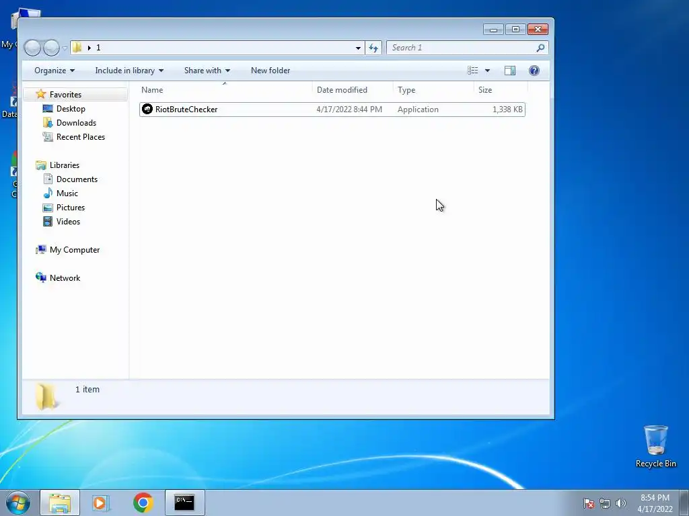Viewport: 689px width, 516px height.
Task: Open the Share with menu
Action: point(207,71)
